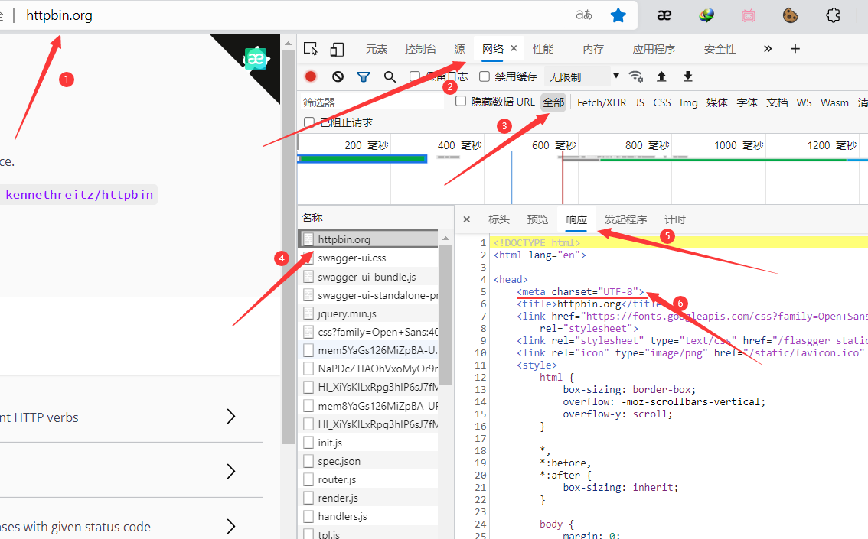Select the swagger-ui-bundle.js request row
This screenshot has height=539, width=868.
click(369, 277)
